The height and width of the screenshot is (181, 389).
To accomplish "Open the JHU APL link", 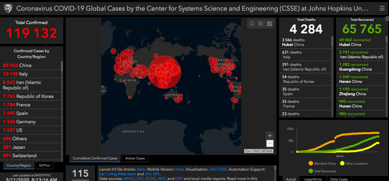I will pos(152,174).
